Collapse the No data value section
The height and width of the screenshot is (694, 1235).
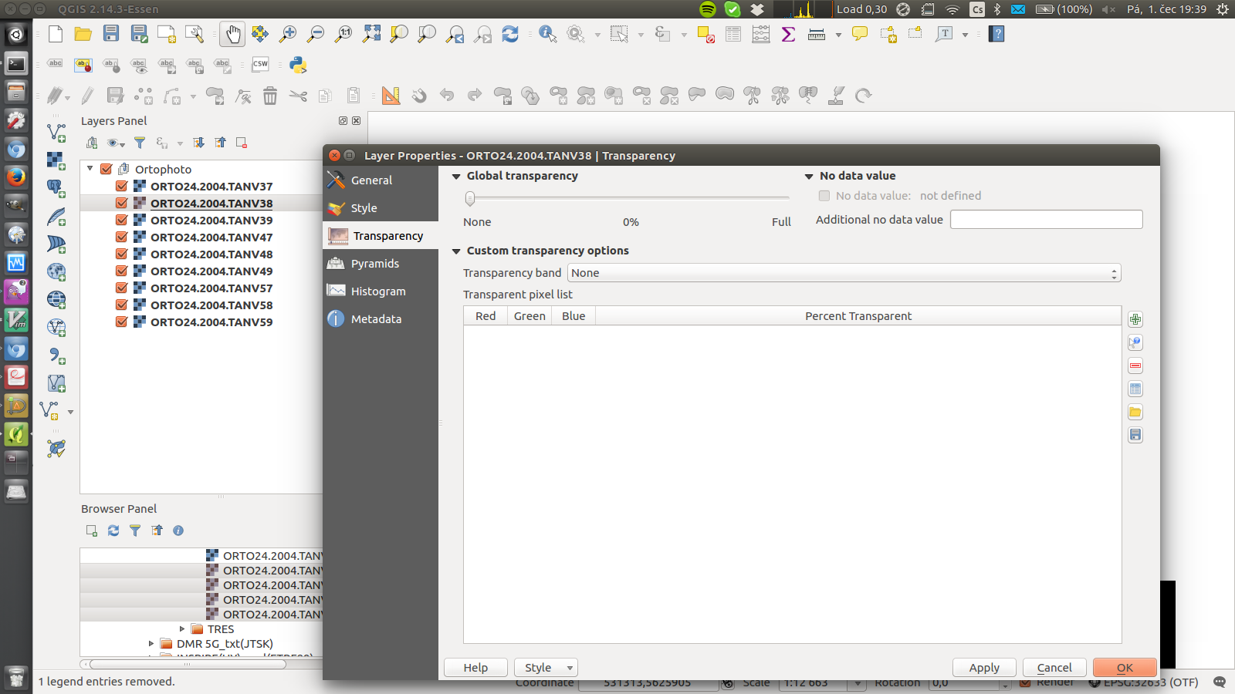pyautogui.click(x=809, y=177)
